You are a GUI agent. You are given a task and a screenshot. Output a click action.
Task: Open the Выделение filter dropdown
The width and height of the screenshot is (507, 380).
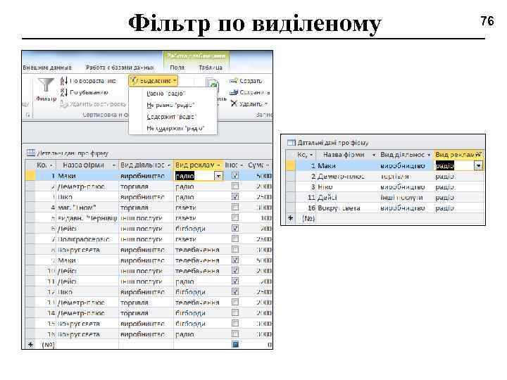(154, 81)
